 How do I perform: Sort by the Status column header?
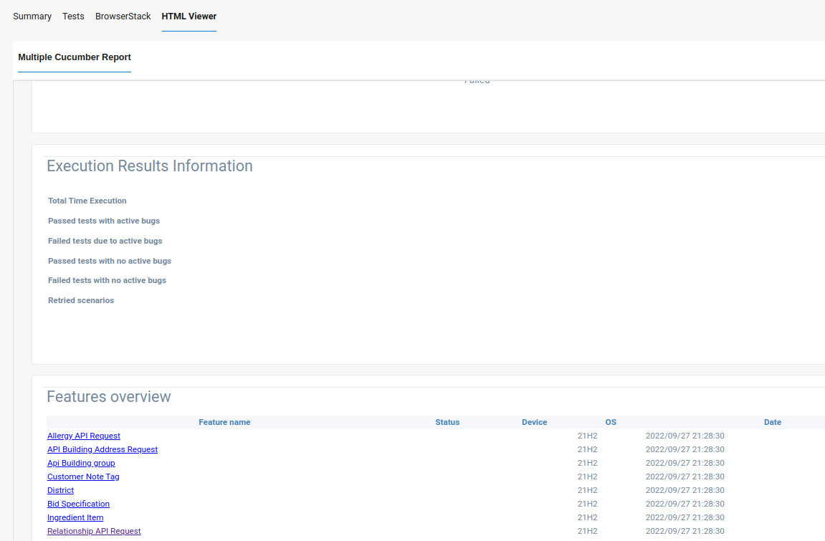coord(447,422)
